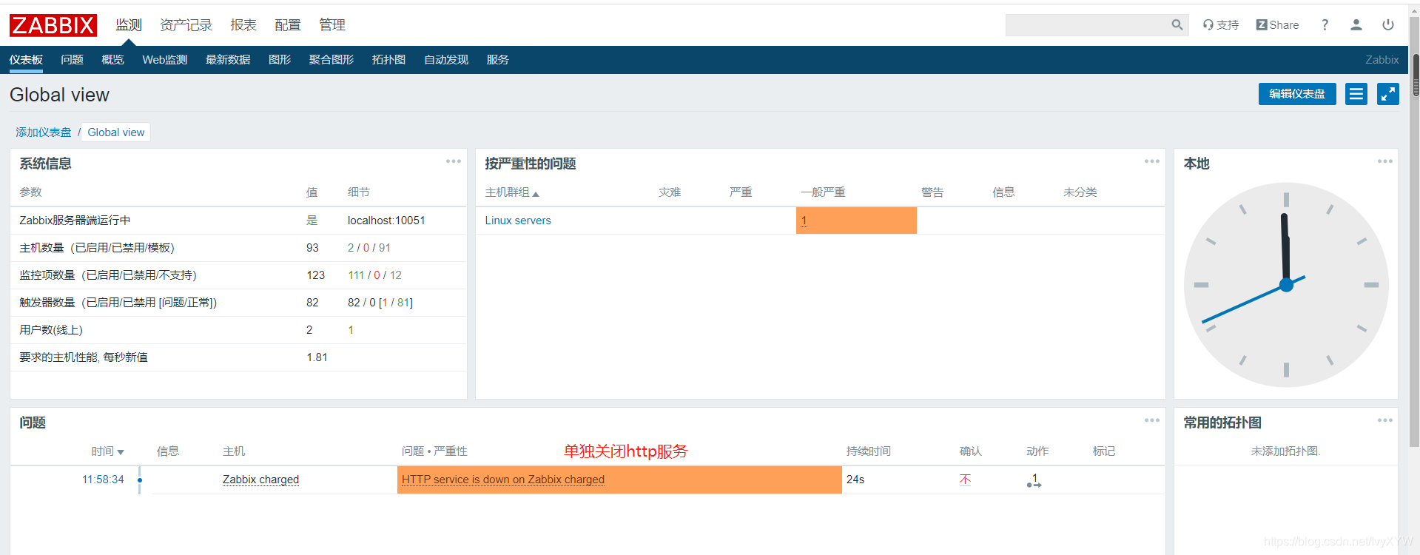The height and width of the screenshot is (555, 1420).
Task: Sort by 主机群组 column header
Action: point(512,192)
